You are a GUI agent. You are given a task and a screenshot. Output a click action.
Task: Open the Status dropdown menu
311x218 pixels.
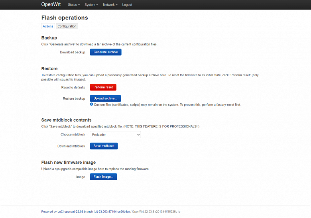point(73,5)
